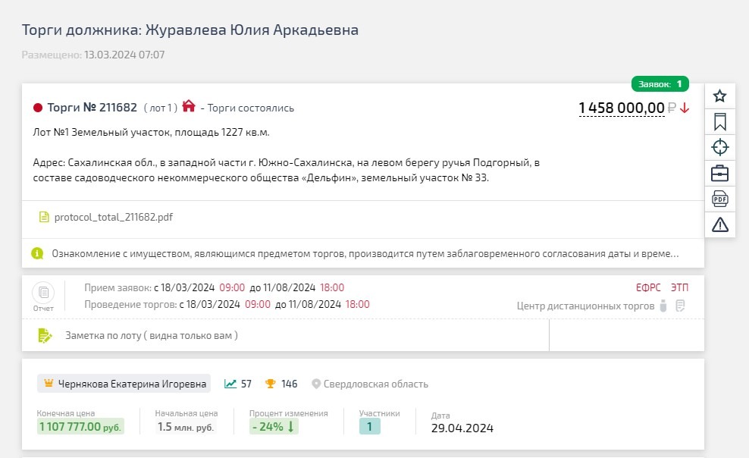
Task: Click the date 29.04.2024
Action: 462,428
